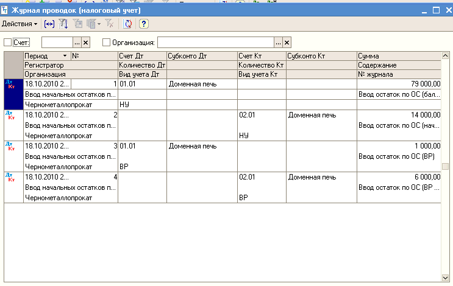Open the filter history dropdown arrow
This screenshot has height=286, width=453.
[x=99, y=24]
